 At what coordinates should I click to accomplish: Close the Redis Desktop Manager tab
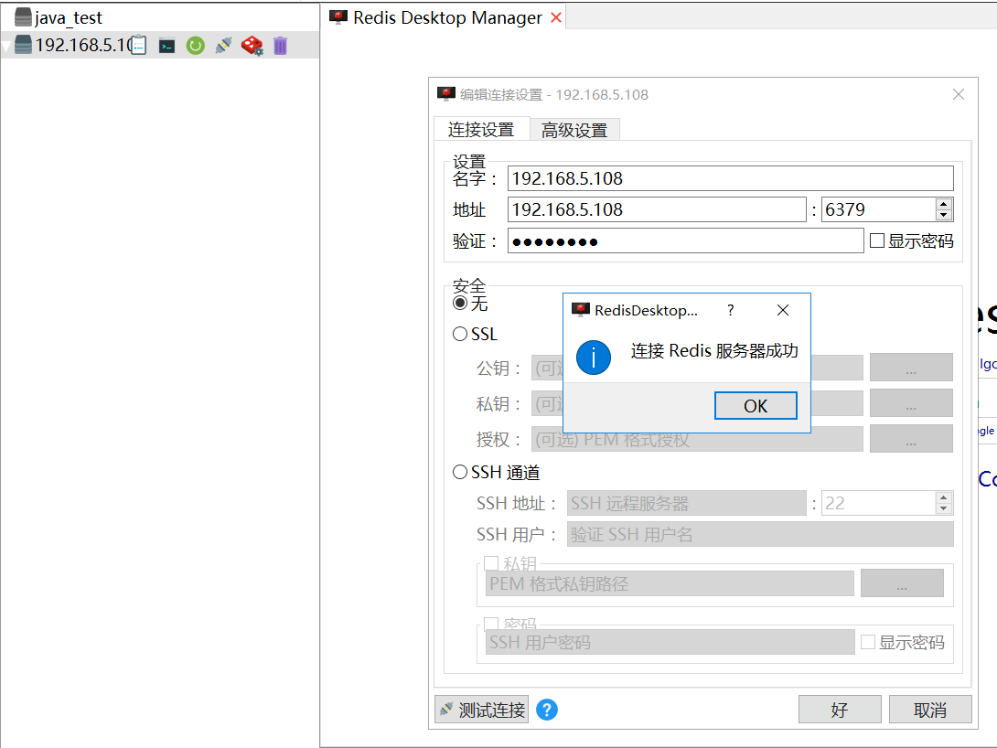(556, 17)
